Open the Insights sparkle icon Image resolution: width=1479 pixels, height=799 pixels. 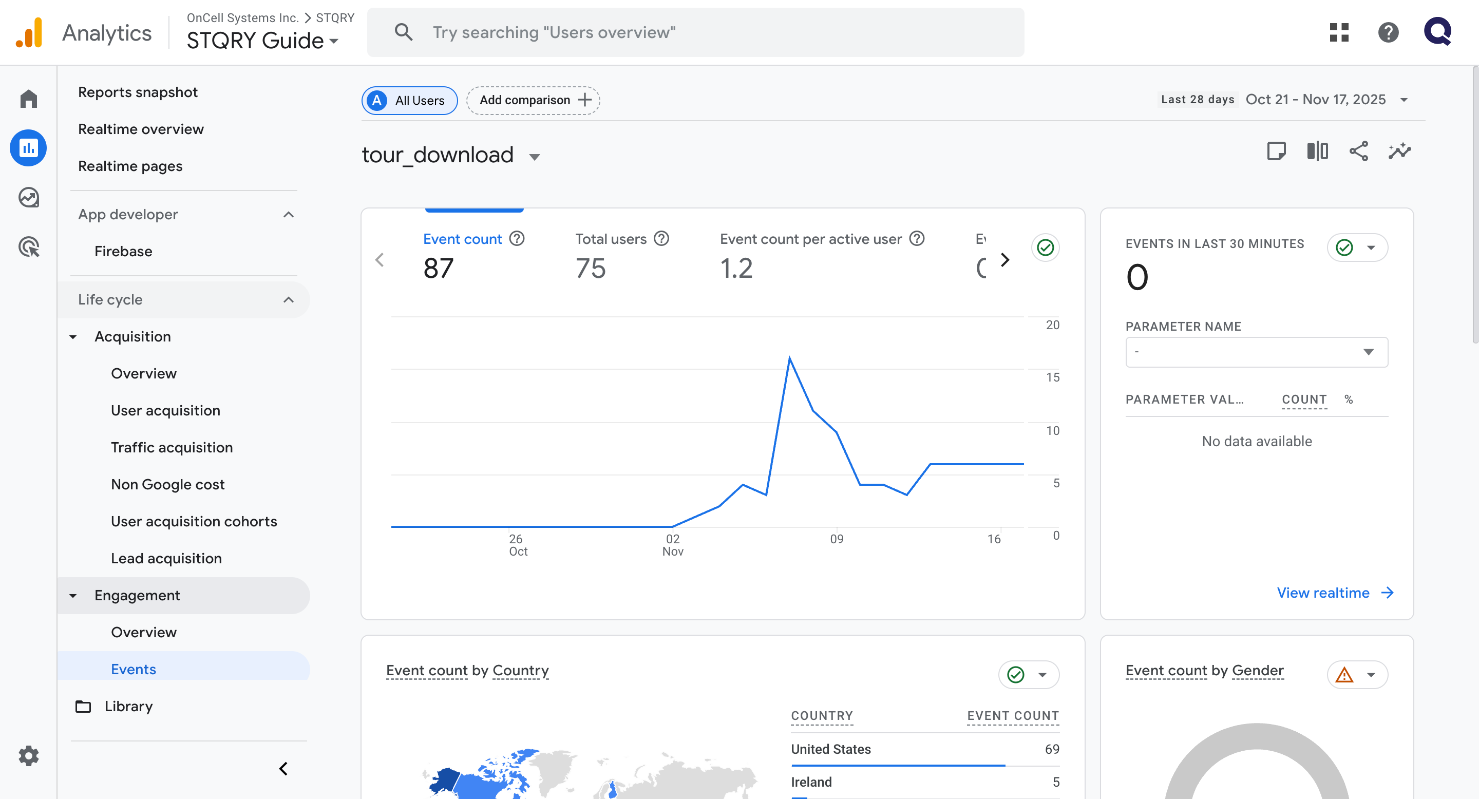pos(1400,151)
